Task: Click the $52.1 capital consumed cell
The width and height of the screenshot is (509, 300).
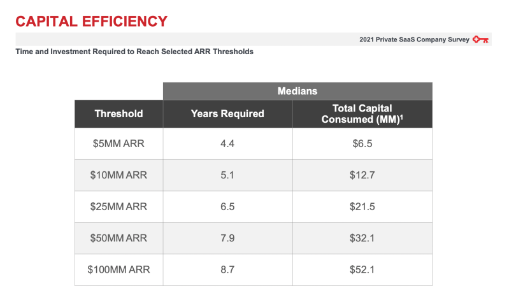Action: [x=362, y=269]
